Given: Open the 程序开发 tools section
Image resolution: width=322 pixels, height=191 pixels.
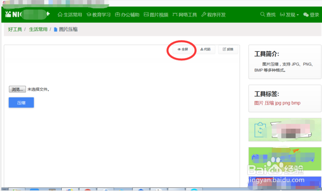Looking at the screenshot, I should (213, 14).
